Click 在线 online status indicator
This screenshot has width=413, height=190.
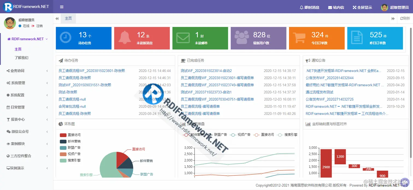tap(24, 26)
